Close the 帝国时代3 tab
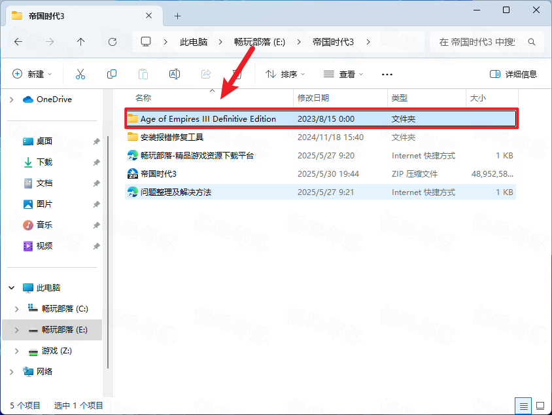552x415 pixels. (x=149, y=16)
